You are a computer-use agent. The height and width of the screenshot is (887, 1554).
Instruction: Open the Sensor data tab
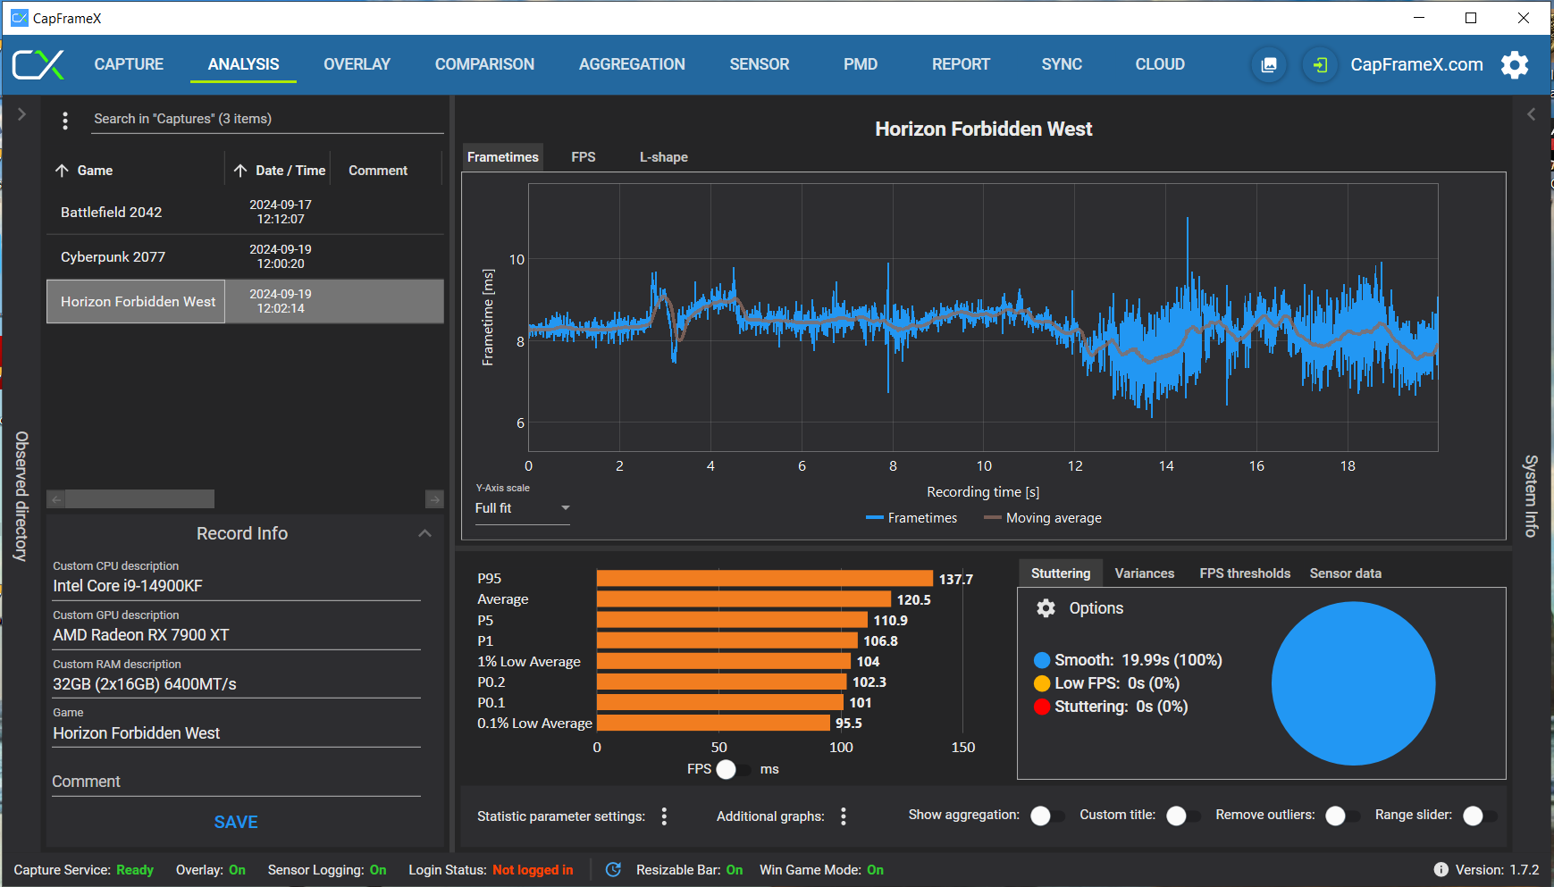click(1346, 573)
